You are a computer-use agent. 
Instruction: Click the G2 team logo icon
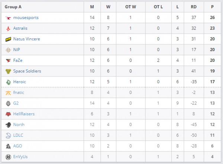(8, 103)
